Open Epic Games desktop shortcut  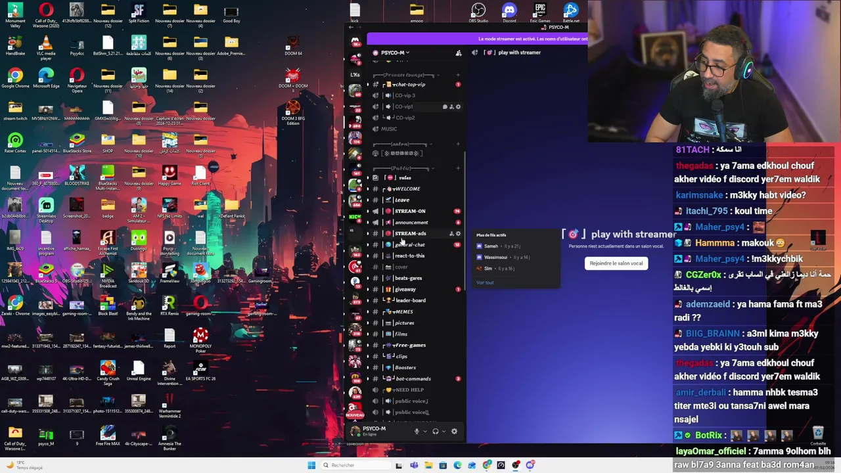coord(540,12)
